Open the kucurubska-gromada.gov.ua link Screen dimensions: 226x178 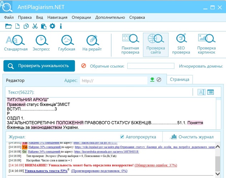pyautogui.click(x=107, y=152)
